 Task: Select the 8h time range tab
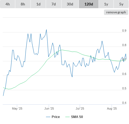click(x=23, y=4)
